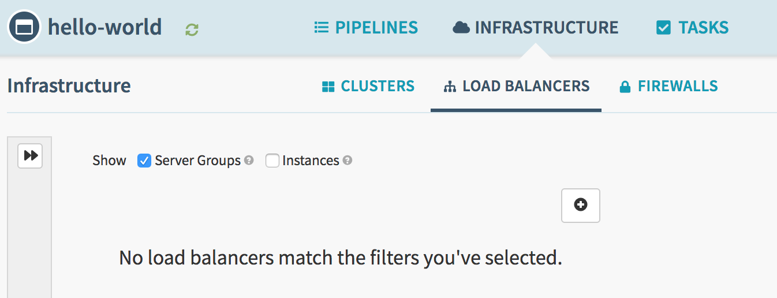Open the PIPELINES menu label
777x298 pixels.
click(x=376, y=27)
